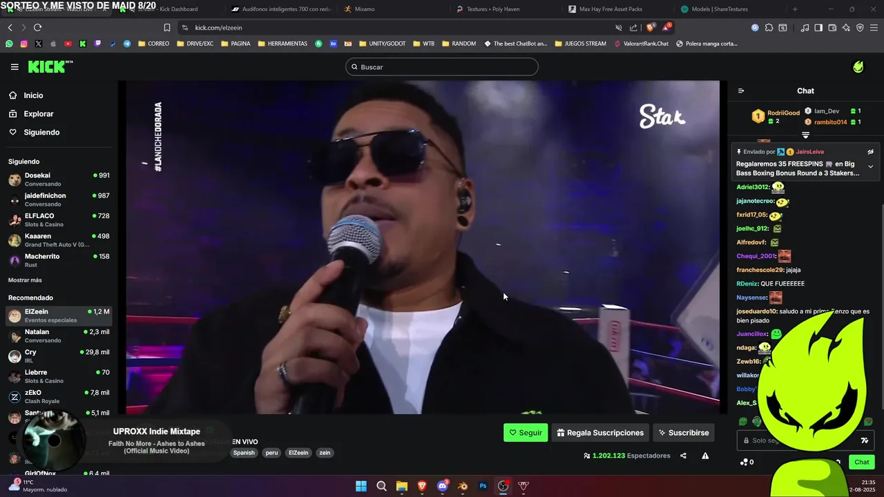Screen dimensions: 884x497
Task: Expand the pinned message chevron
Action: [870, 166]
